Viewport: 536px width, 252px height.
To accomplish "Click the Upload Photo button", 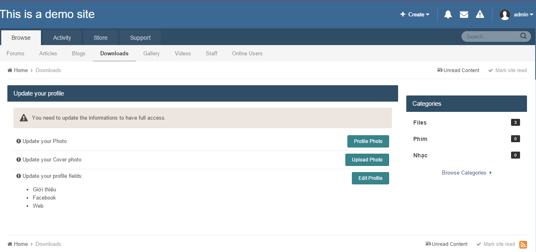I will tap(367, 160).
